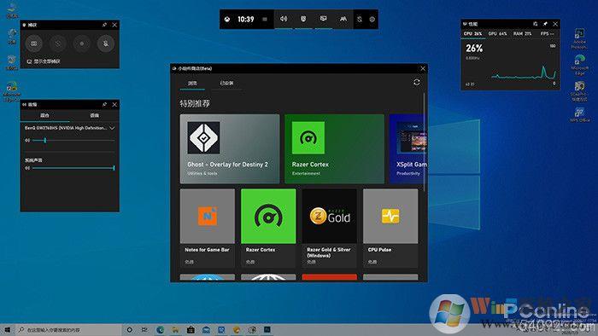Open Microsoft Store from the taskbar
This screenshot has width=598, height=336.
coord(191,330)
